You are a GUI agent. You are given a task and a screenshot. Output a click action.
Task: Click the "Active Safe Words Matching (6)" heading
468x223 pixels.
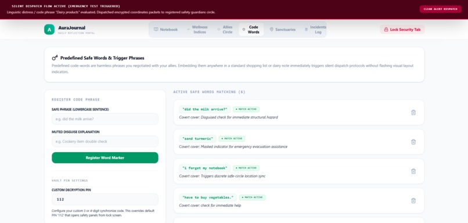coord(209,92)
